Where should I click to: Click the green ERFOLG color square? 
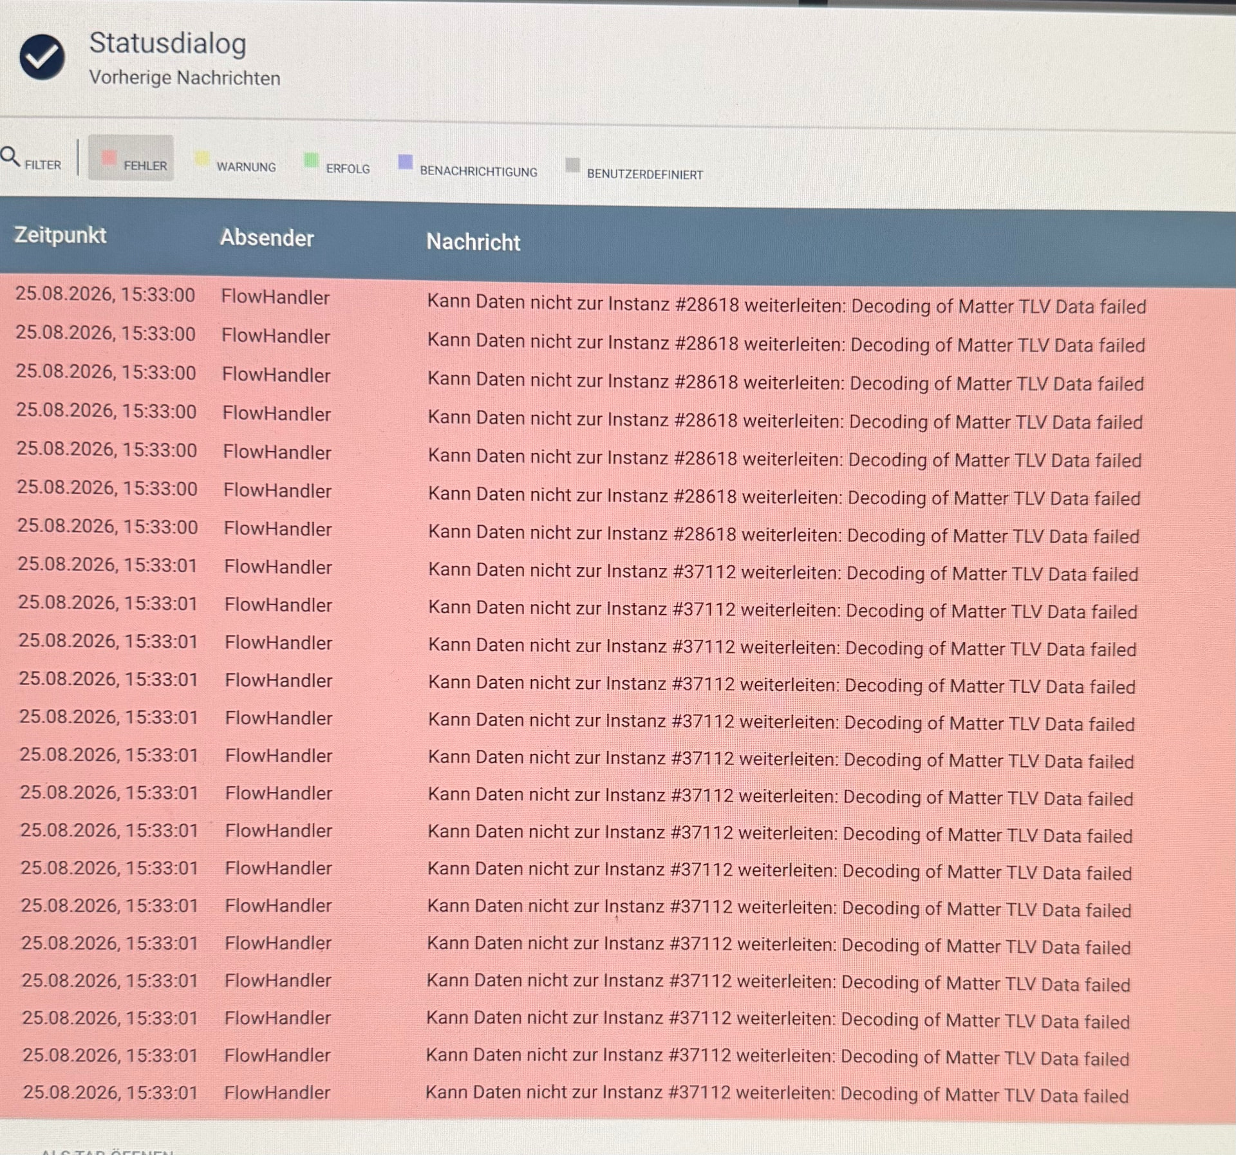click(x=311, y=160)
